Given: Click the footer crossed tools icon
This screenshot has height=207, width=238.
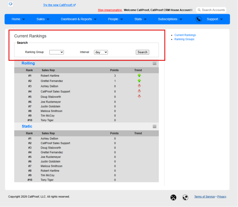Looking at the screenshot, I should 173,197.
